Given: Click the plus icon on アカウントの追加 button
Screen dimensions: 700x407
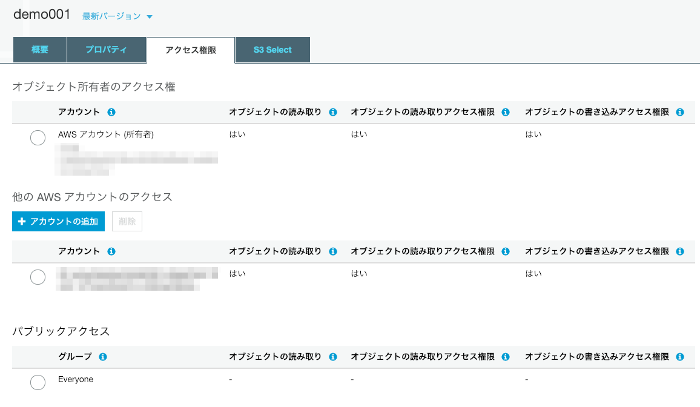Looking at the screenshot, I should [21, 221].
